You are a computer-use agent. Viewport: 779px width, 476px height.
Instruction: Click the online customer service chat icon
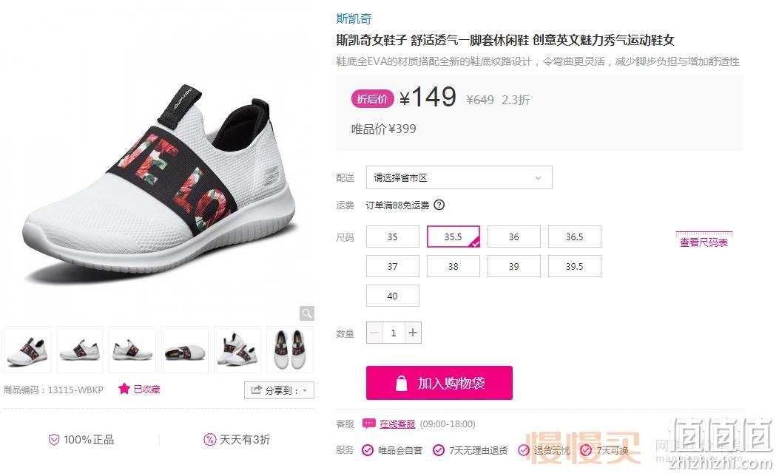pos(368,424)
